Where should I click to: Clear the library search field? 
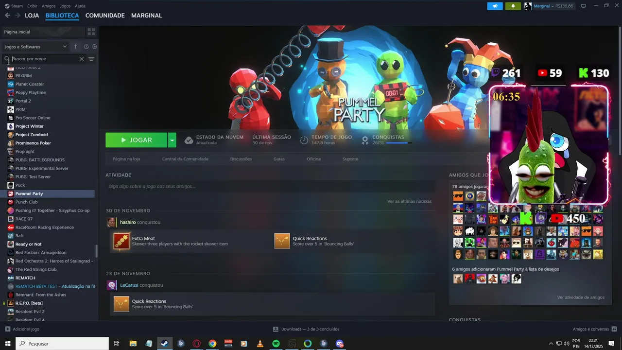pyautogui.click(x=82, y=59)
